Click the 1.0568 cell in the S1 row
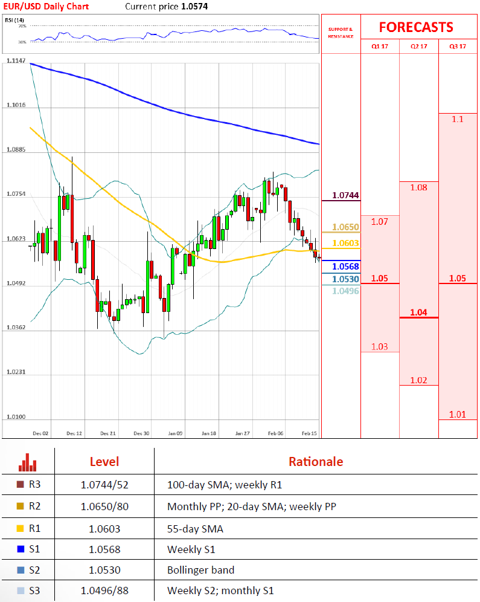 point(104,550)
